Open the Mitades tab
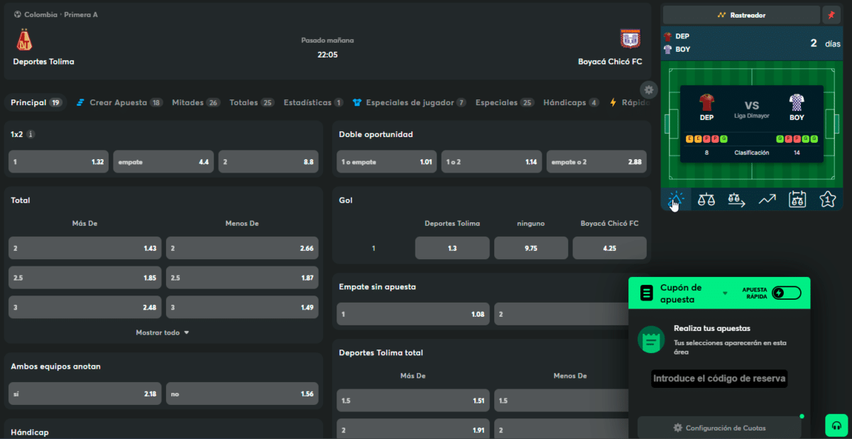 (x=196, y=102)
